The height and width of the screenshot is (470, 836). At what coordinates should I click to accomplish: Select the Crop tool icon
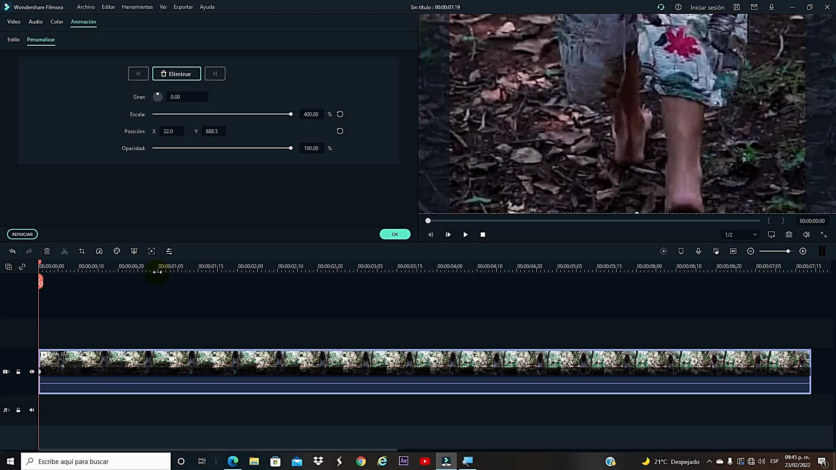tap(81, 251)
